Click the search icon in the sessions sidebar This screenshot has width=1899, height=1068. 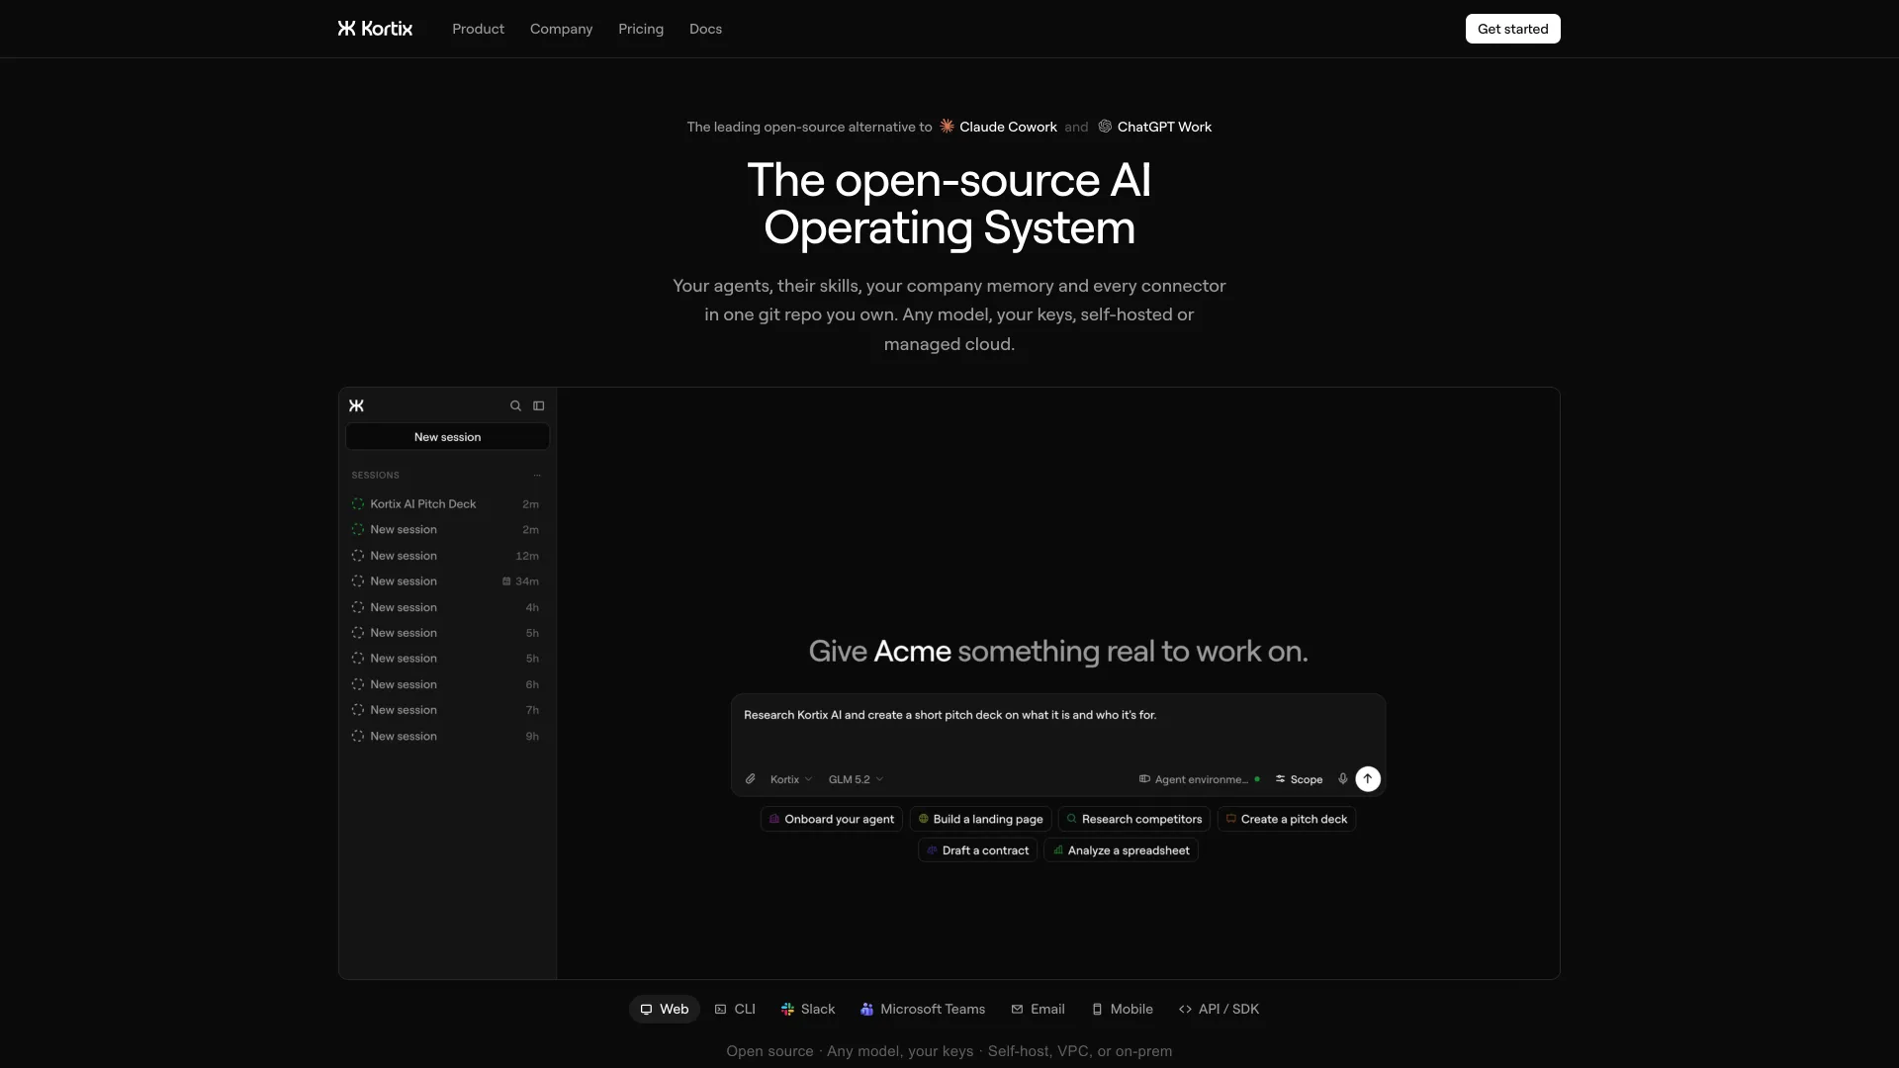[x=515, y=405]
